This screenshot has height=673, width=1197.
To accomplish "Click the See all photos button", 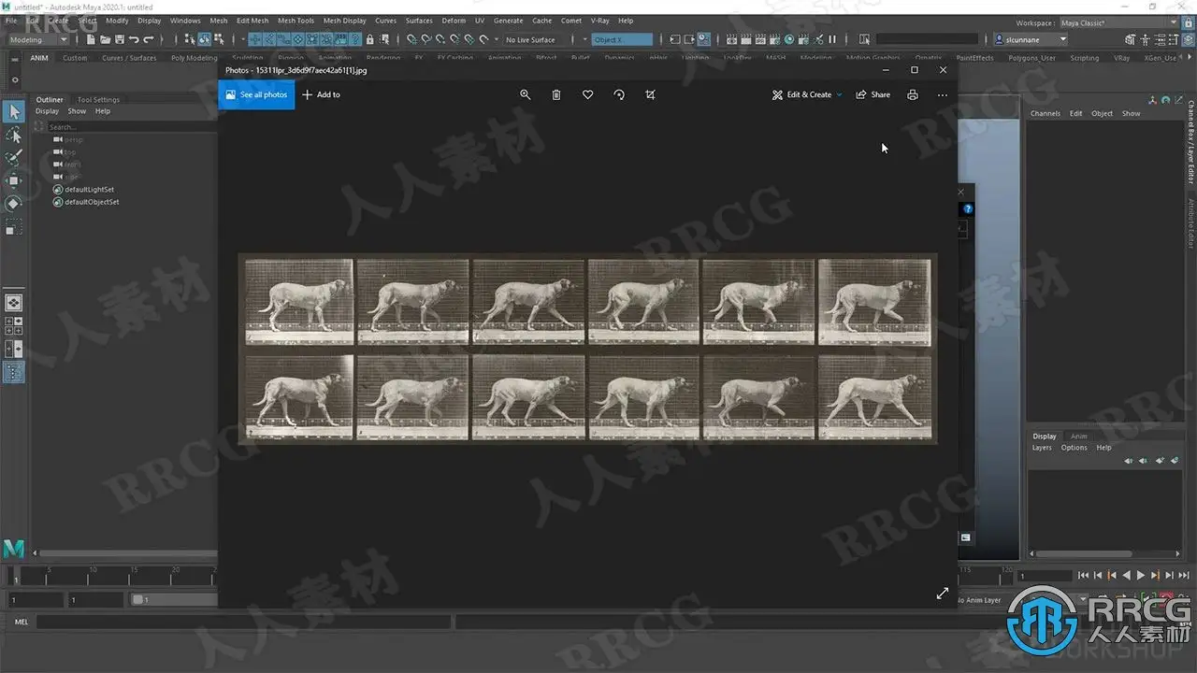I will click(256, 94).
